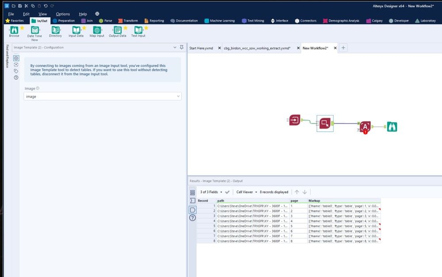Apply field selection checkmark in Results

click(x=227, y=192)
